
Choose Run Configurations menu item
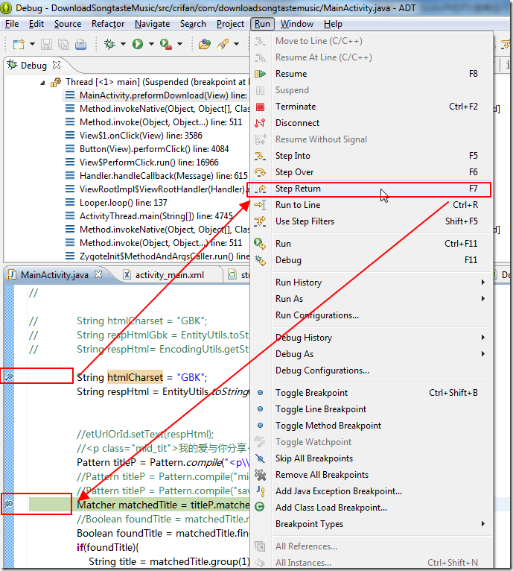(371, 315)
